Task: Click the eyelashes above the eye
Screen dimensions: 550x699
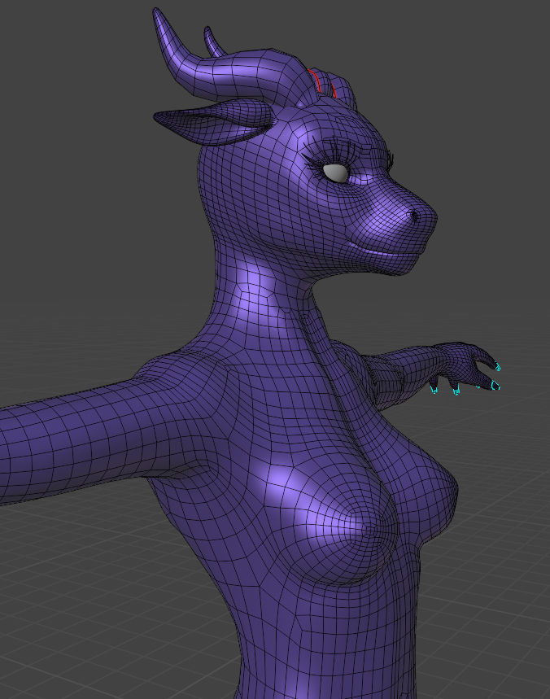Action: 332,152
